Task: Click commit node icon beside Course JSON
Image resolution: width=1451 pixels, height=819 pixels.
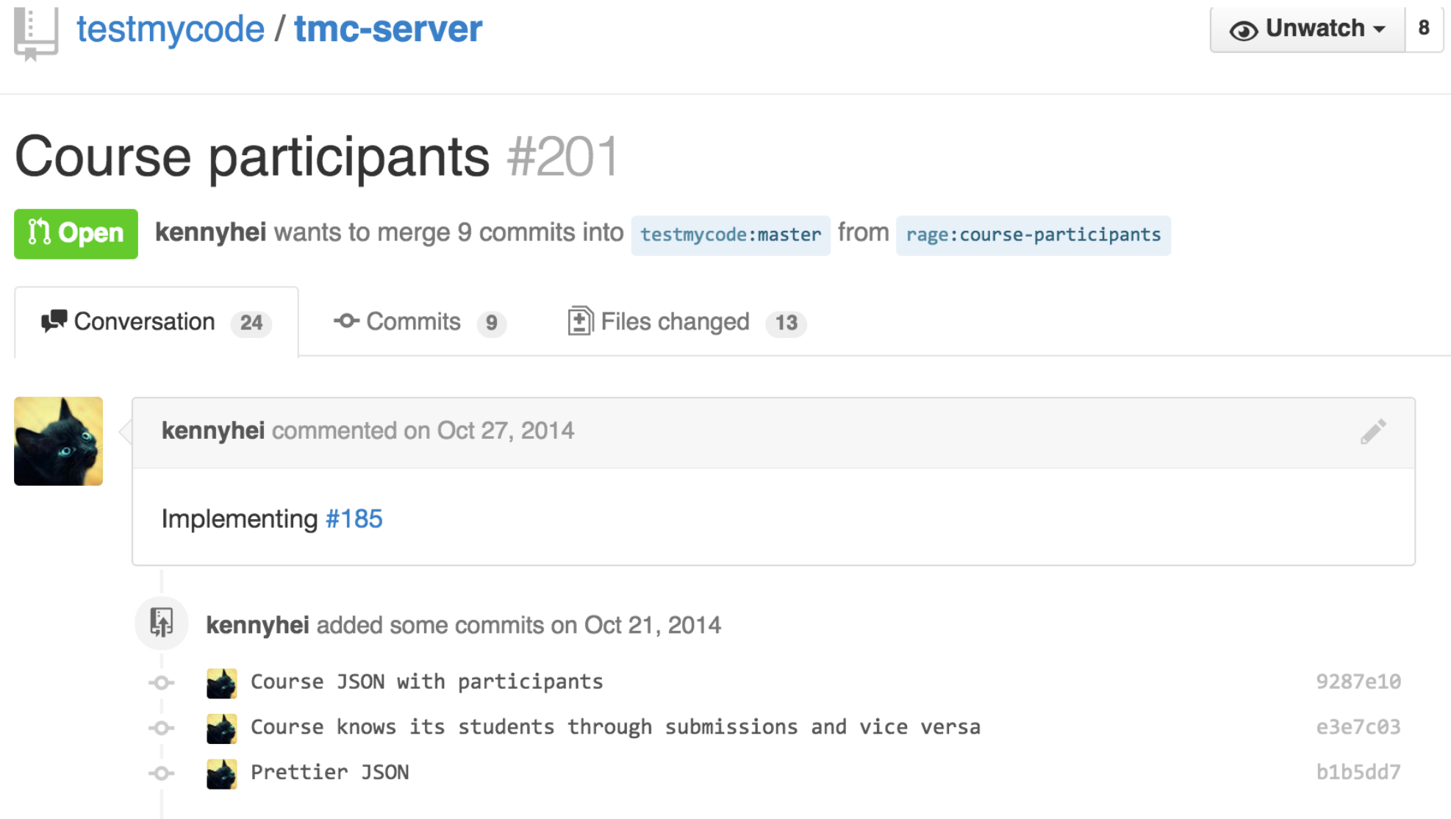Action: click(162, 683)
